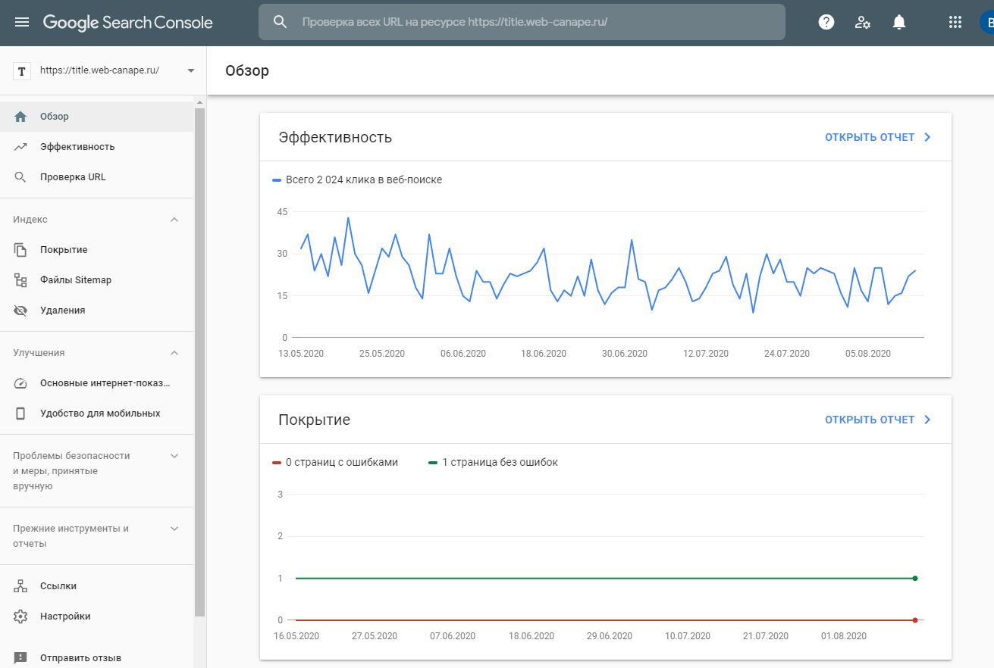994x668 pixels.
Task: Click the green end point on coverage chart
Action: click(x=915, y=578)
